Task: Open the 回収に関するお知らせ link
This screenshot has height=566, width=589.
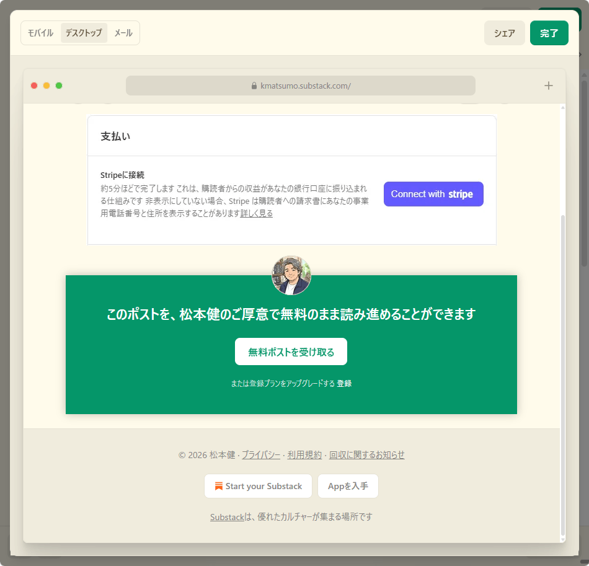Action: 366,455
